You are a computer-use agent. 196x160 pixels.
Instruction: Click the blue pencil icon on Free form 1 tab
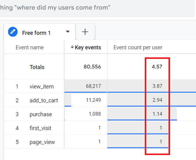coord(13,32)
